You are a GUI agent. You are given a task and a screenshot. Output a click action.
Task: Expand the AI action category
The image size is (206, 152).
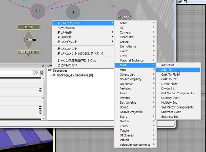click(x=135, y=28)
